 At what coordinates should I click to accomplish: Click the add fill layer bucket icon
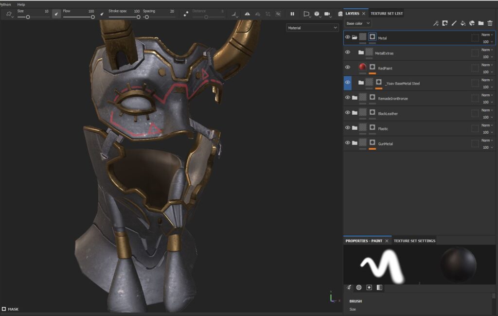[462, 23]
